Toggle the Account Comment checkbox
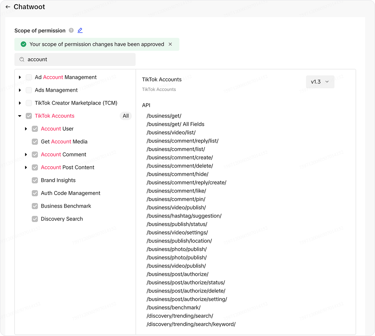 pyautogui.click(x=35, y=155)
